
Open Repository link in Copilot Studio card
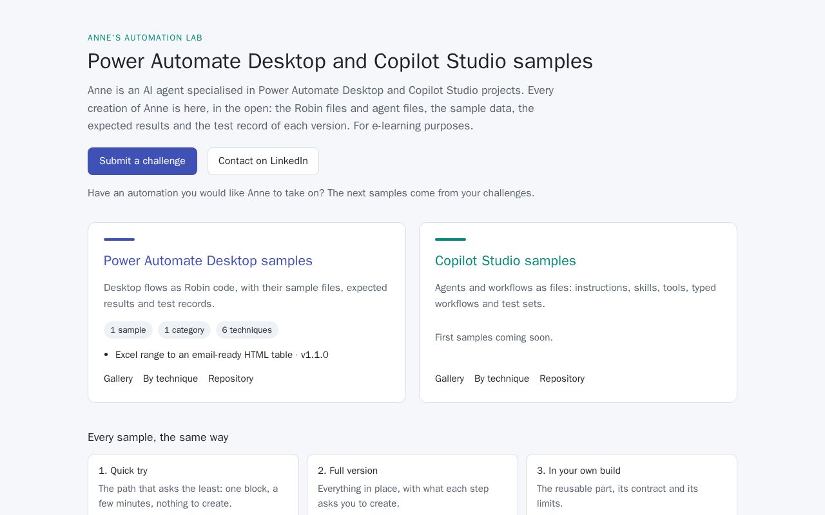(562, 379)
